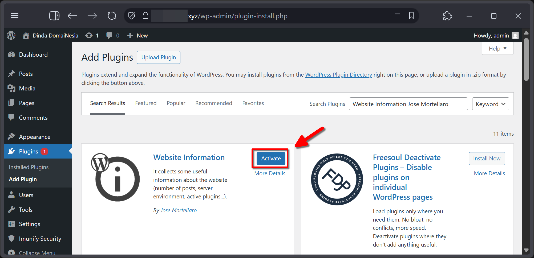Switch to Search Results tab

point(107,103)
